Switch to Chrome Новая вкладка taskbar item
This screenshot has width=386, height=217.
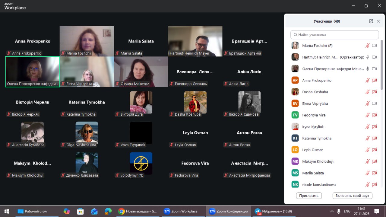point(138,211)
